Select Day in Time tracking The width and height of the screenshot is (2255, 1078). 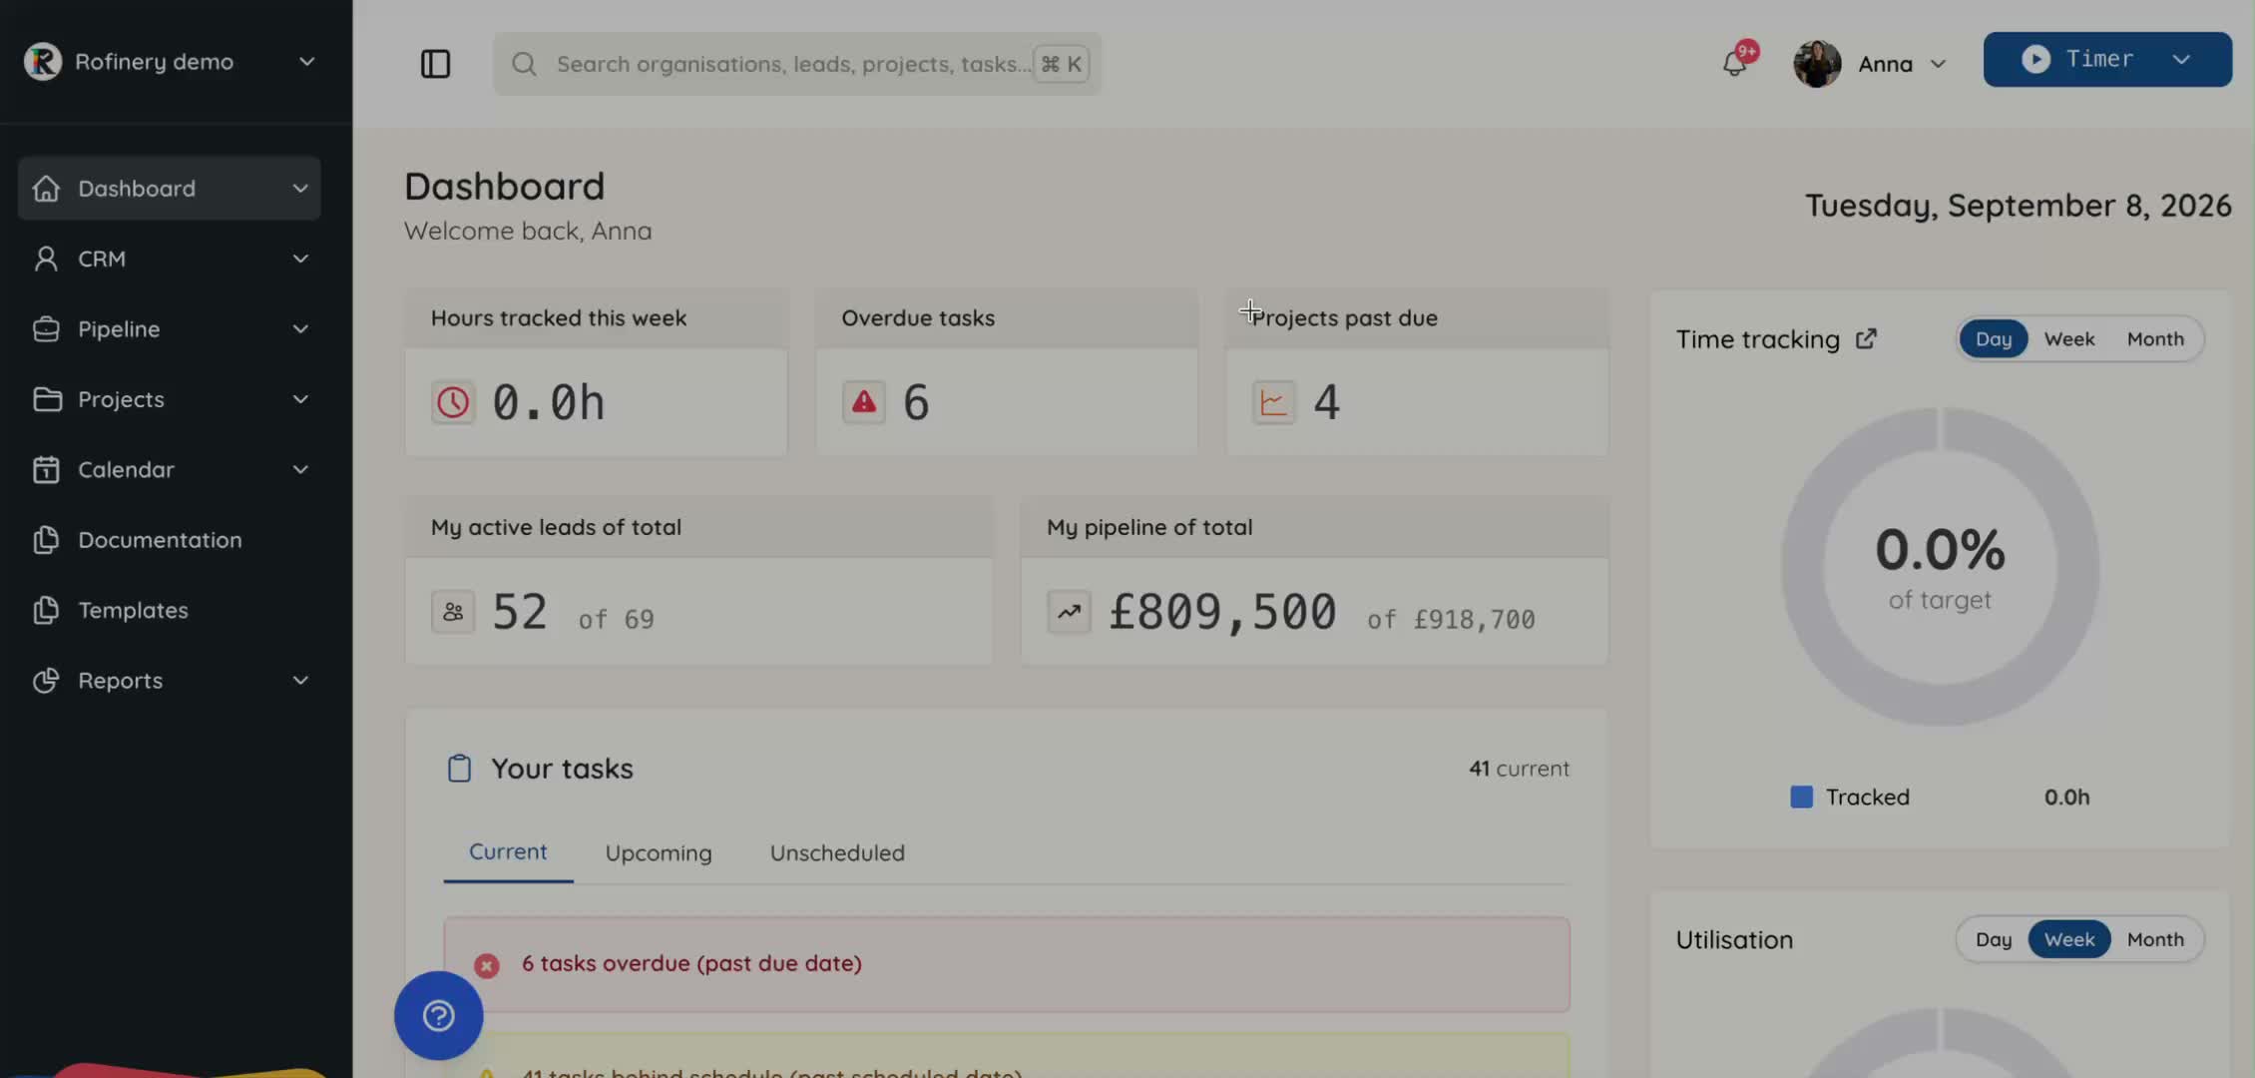pyautogui.click(x=1994, y=339)
